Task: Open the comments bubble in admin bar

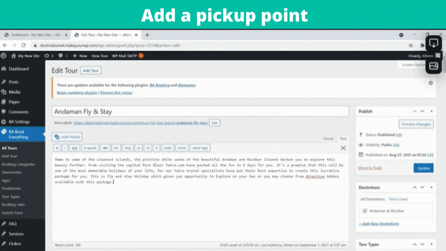Action: pos(63,56)
